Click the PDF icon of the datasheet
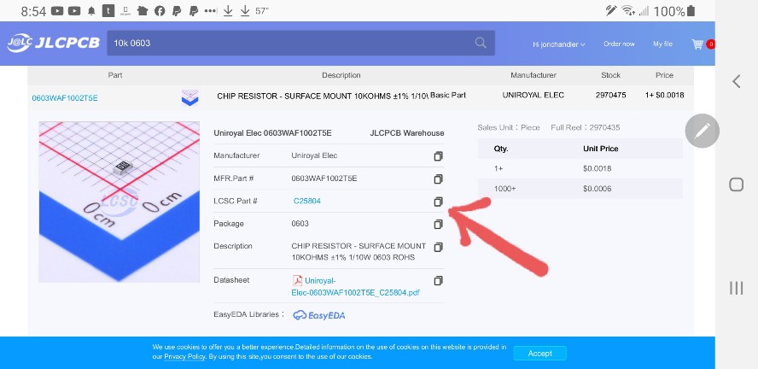This screenshot has height=369, width=758. (297, 280)
